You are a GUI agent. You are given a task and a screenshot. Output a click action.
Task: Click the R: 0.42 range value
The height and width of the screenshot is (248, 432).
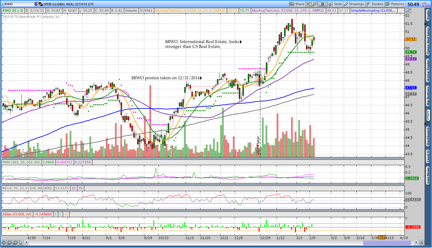(x=117, y=10)
